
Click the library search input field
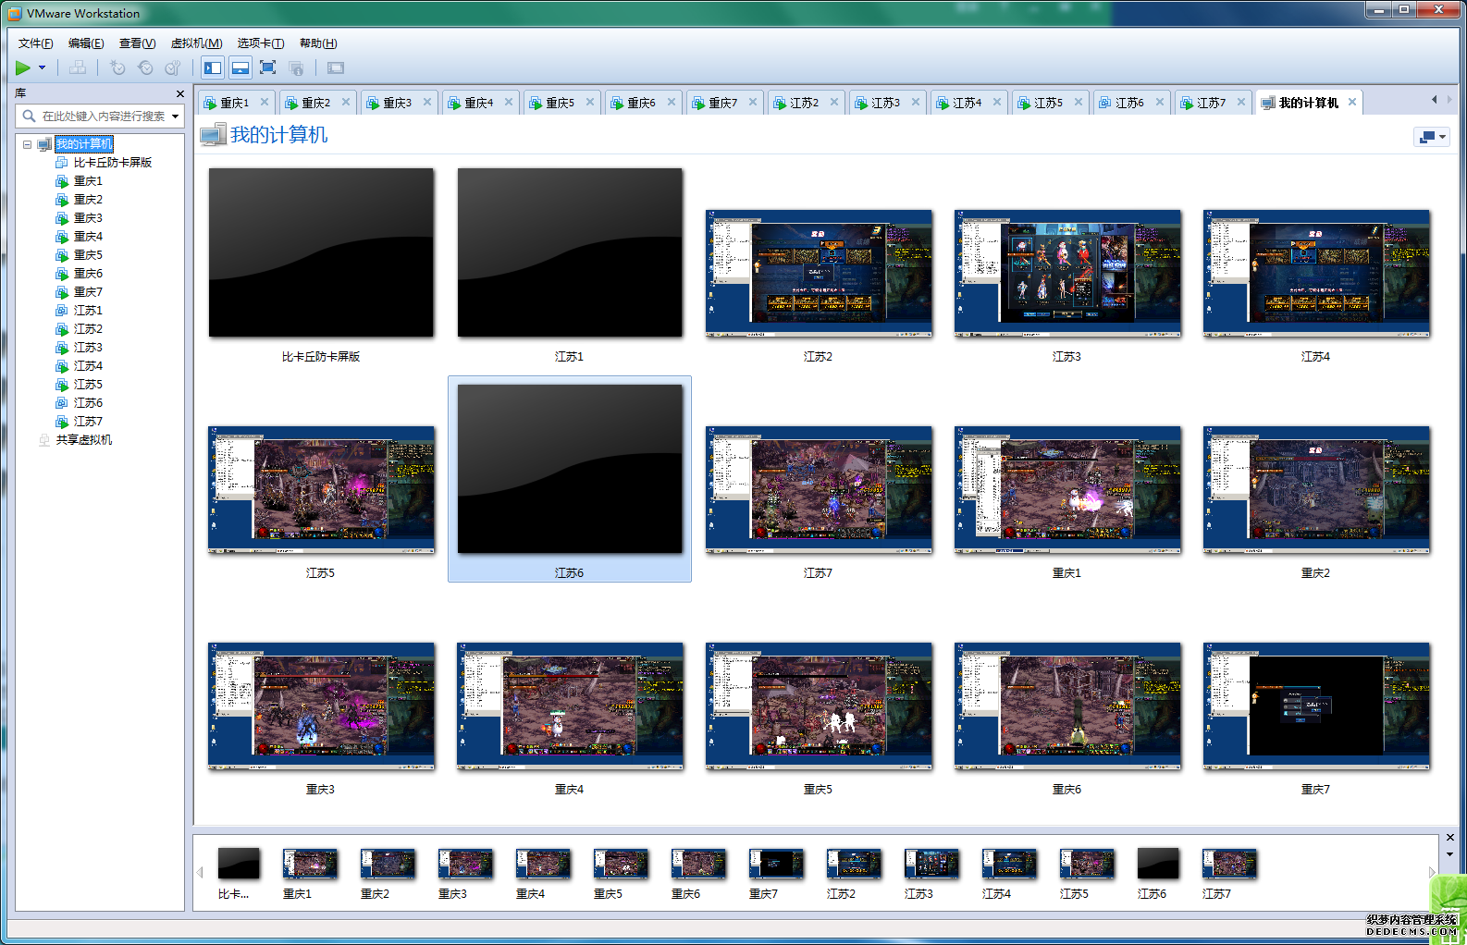click(102, 116)
